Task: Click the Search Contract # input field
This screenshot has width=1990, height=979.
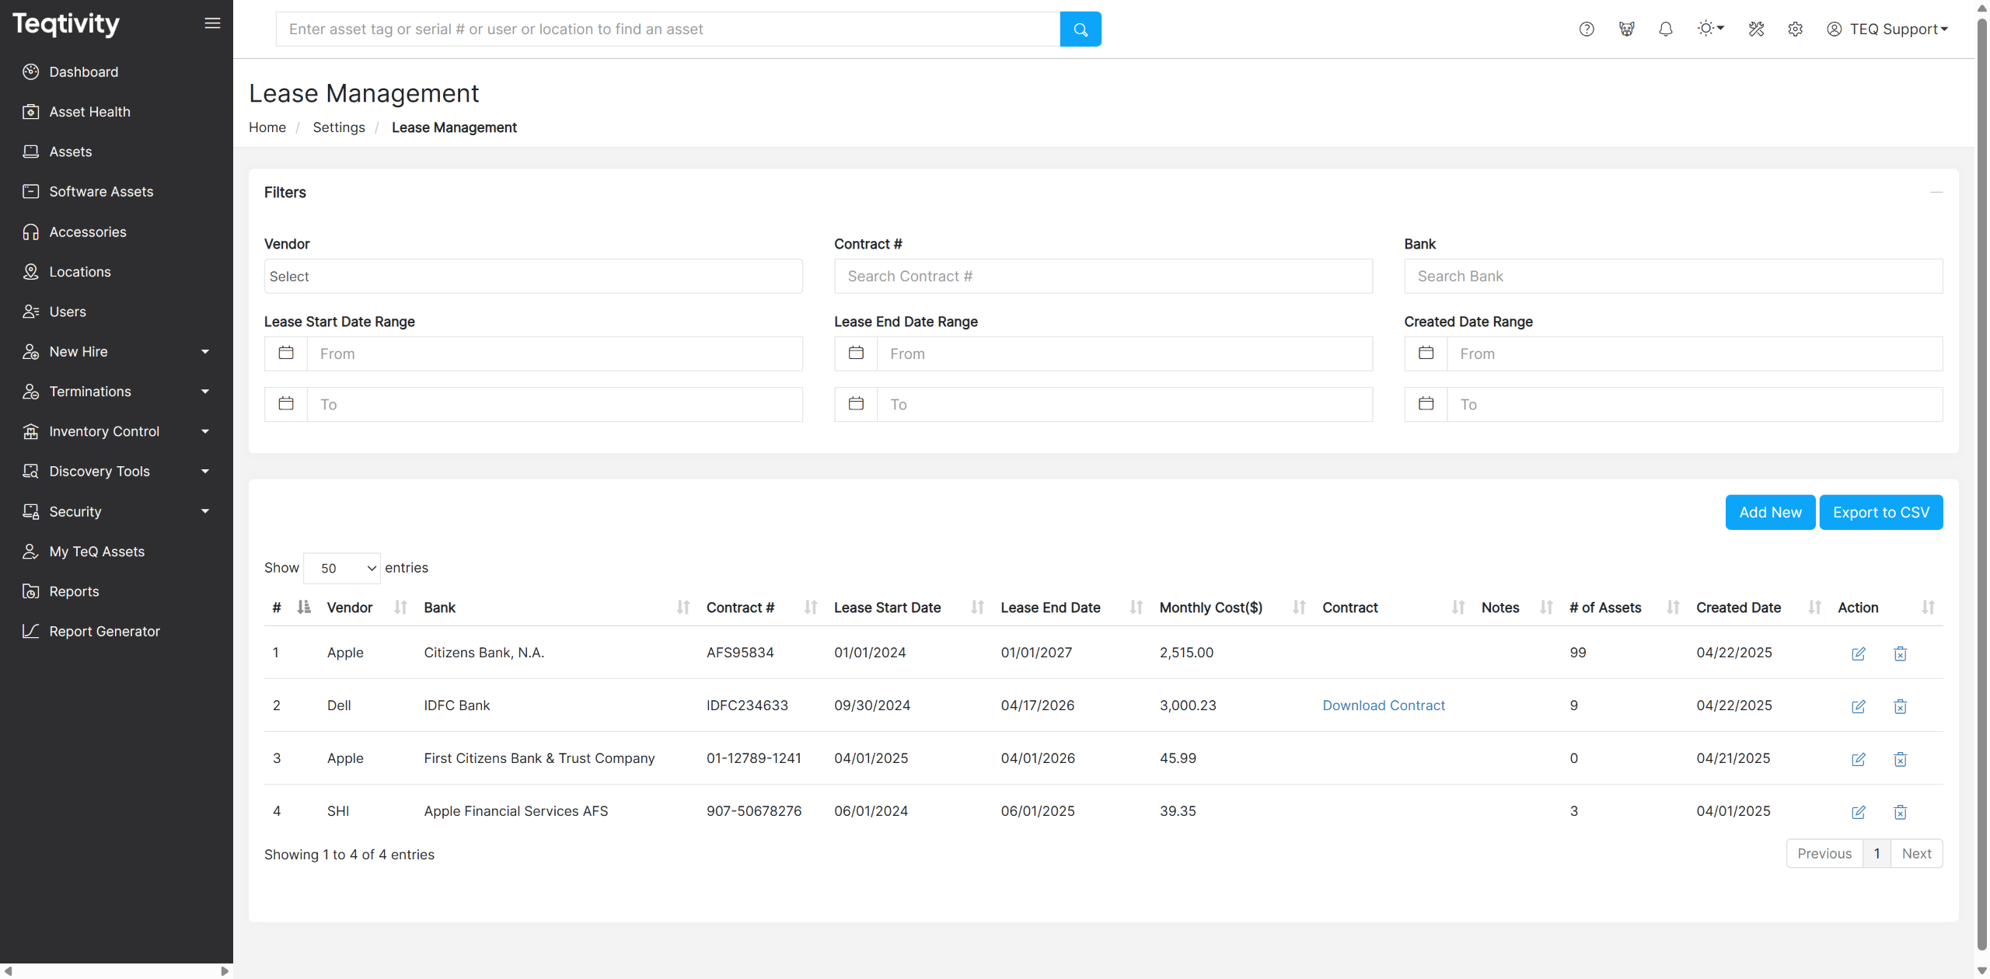Action: (x=1103, y=277)
